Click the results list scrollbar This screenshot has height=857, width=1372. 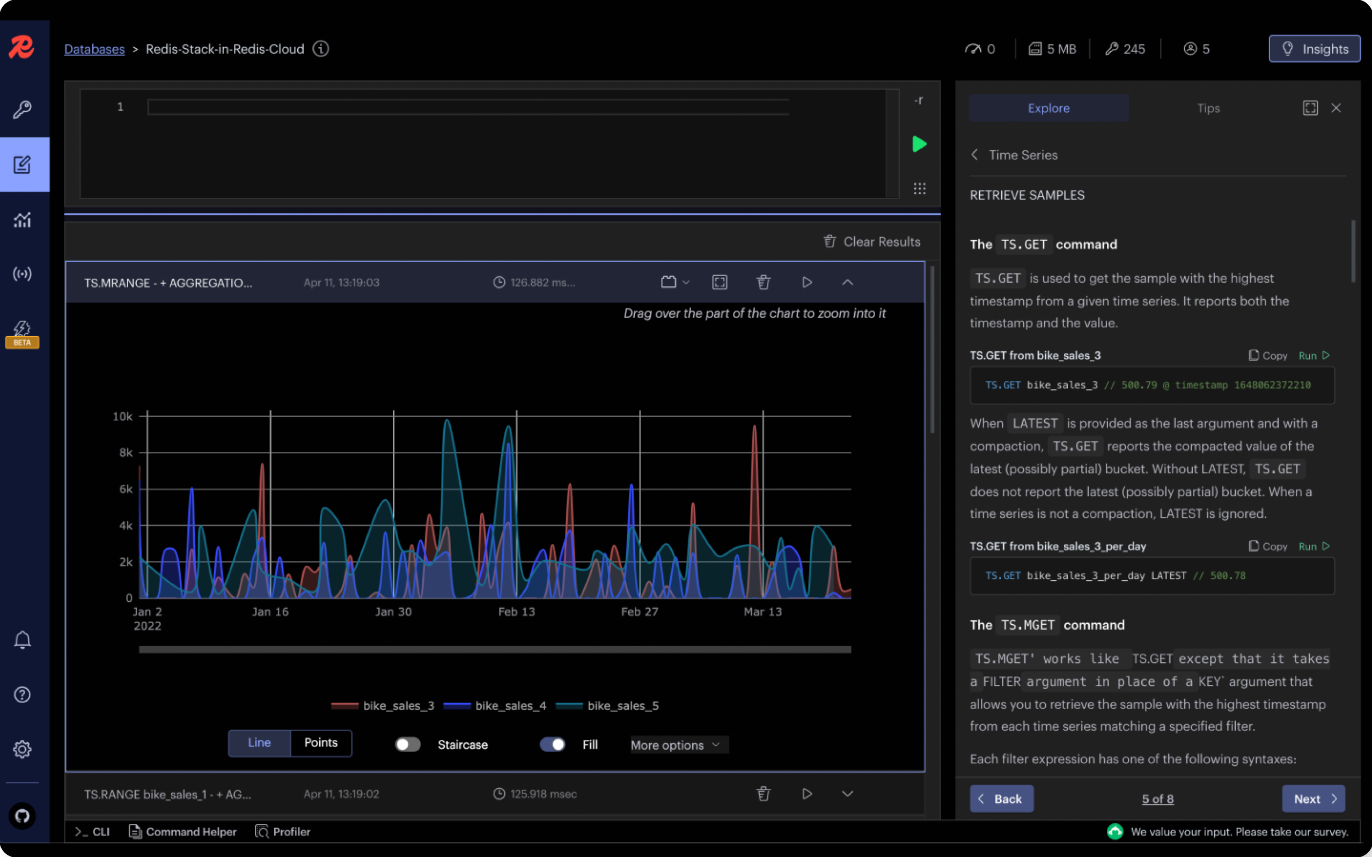click(933, 349)
